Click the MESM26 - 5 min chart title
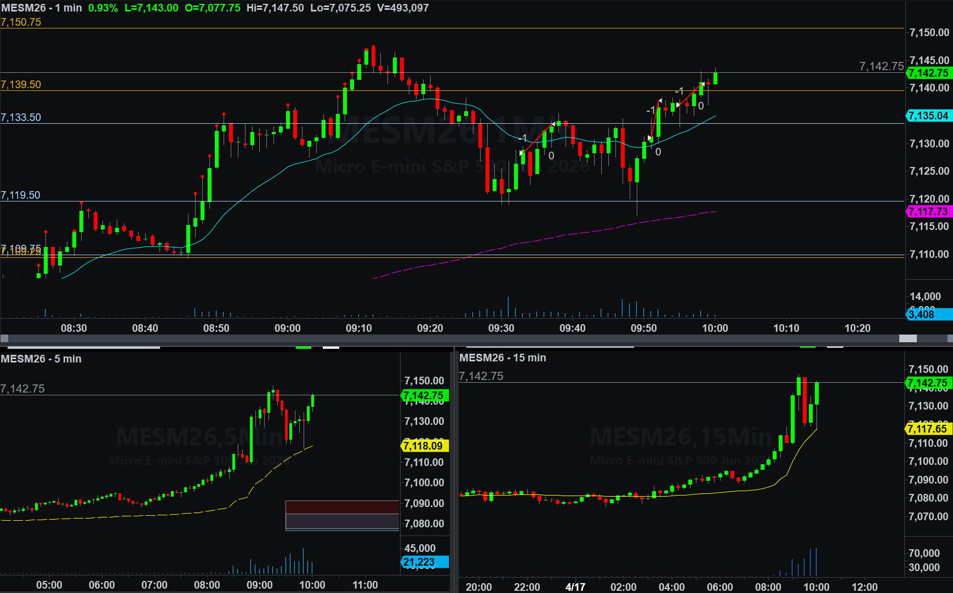The image size is (953, 593). tap(41, 359)
